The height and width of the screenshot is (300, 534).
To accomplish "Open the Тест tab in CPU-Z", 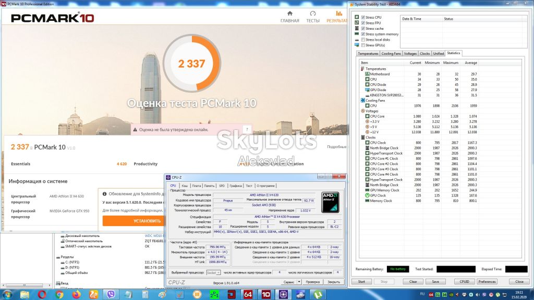I will (x=249, y=186).
